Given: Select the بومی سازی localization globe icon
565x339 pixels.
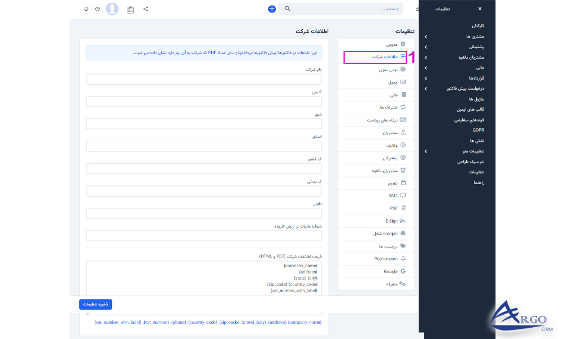Looking at the screenshot, I should (403, 70).
